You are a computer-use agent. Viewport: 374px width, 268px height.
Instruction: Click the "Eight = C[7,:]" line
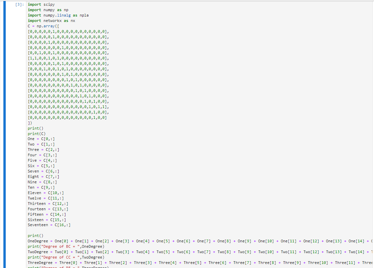click(44, 177)
